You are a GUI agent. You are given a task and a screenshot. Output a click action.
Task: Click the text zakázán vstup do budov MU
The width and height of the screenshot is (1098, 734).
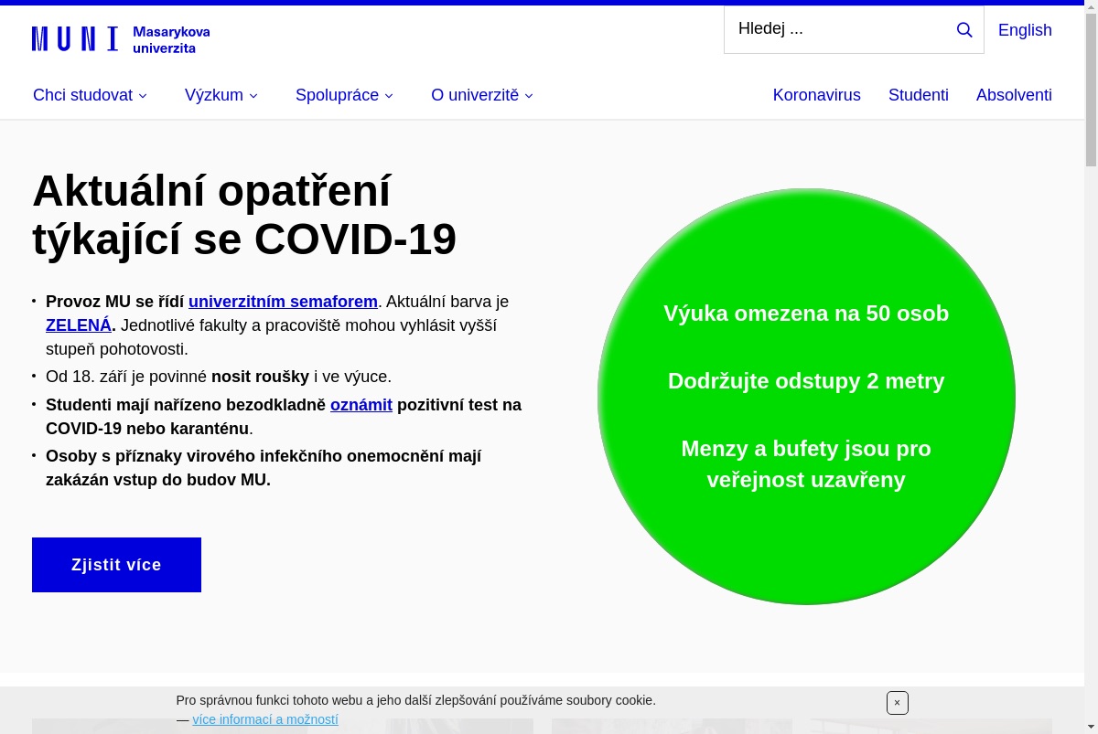click(158, 480)
